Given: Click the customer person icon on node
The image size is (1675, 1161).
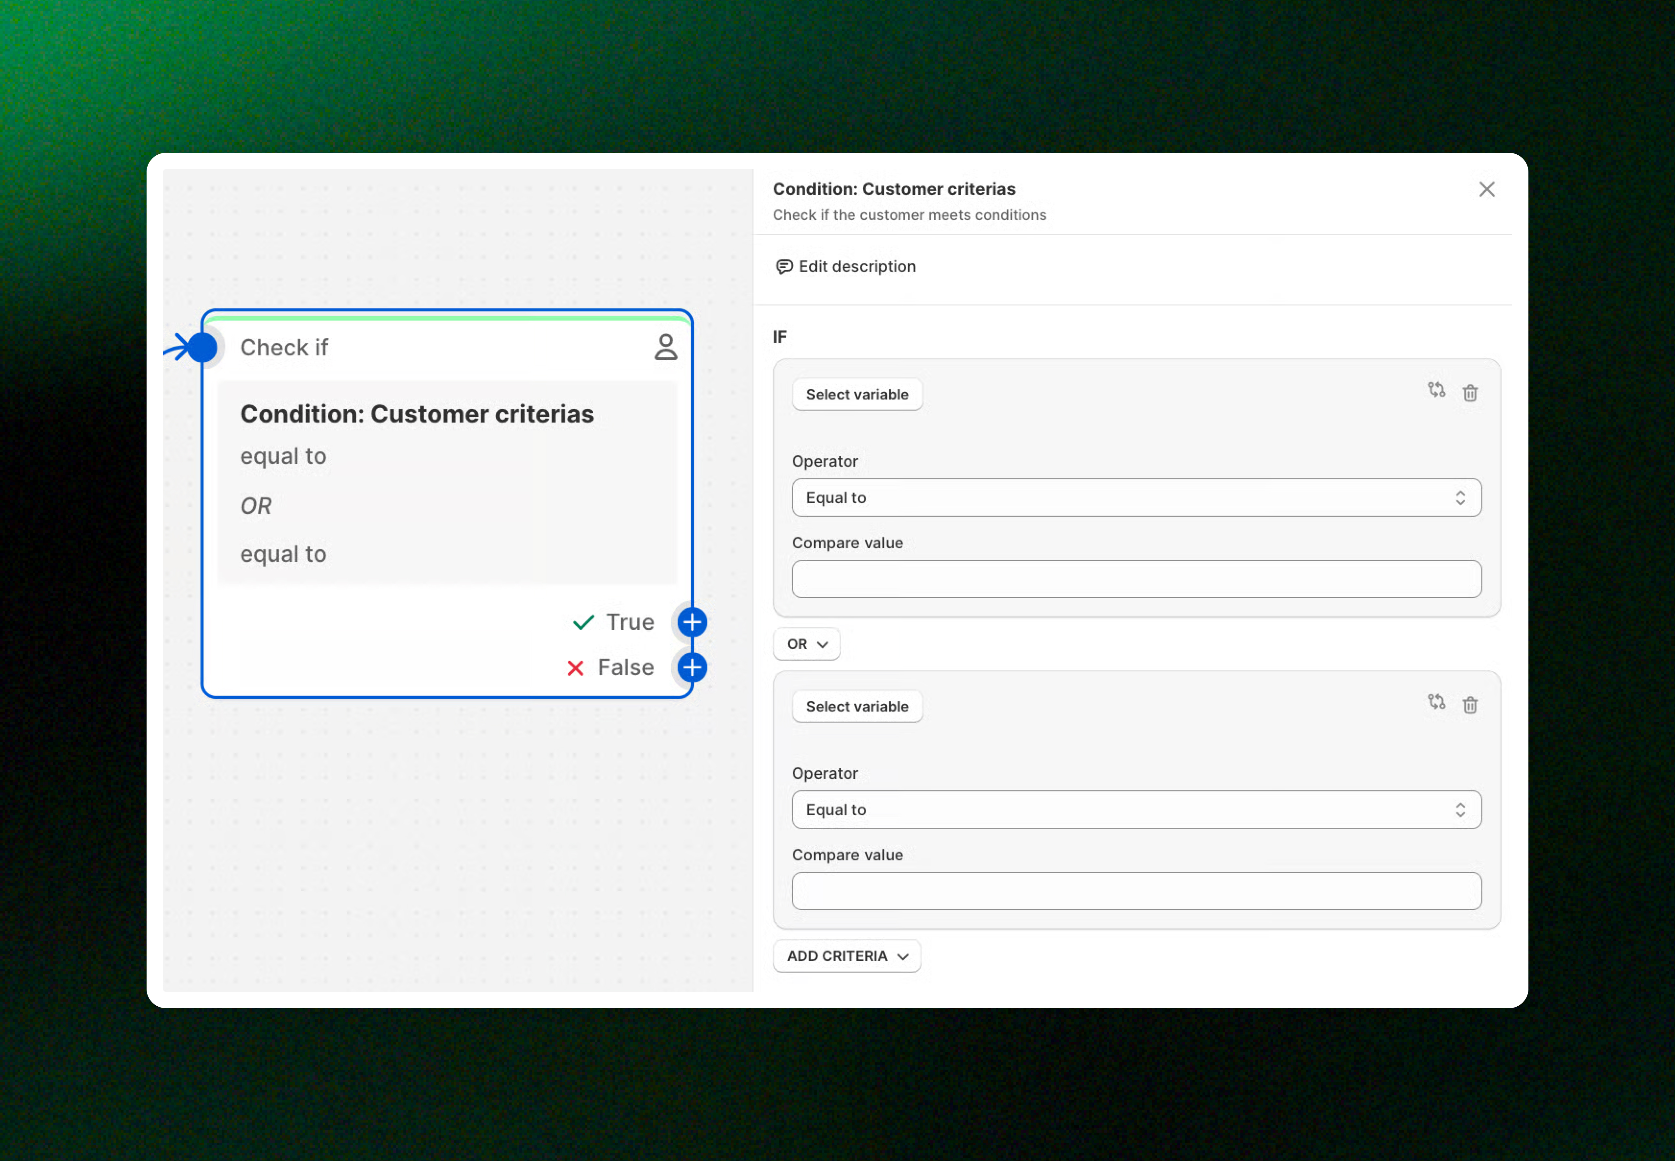Looking at the screenshot, I should (665, 348).
